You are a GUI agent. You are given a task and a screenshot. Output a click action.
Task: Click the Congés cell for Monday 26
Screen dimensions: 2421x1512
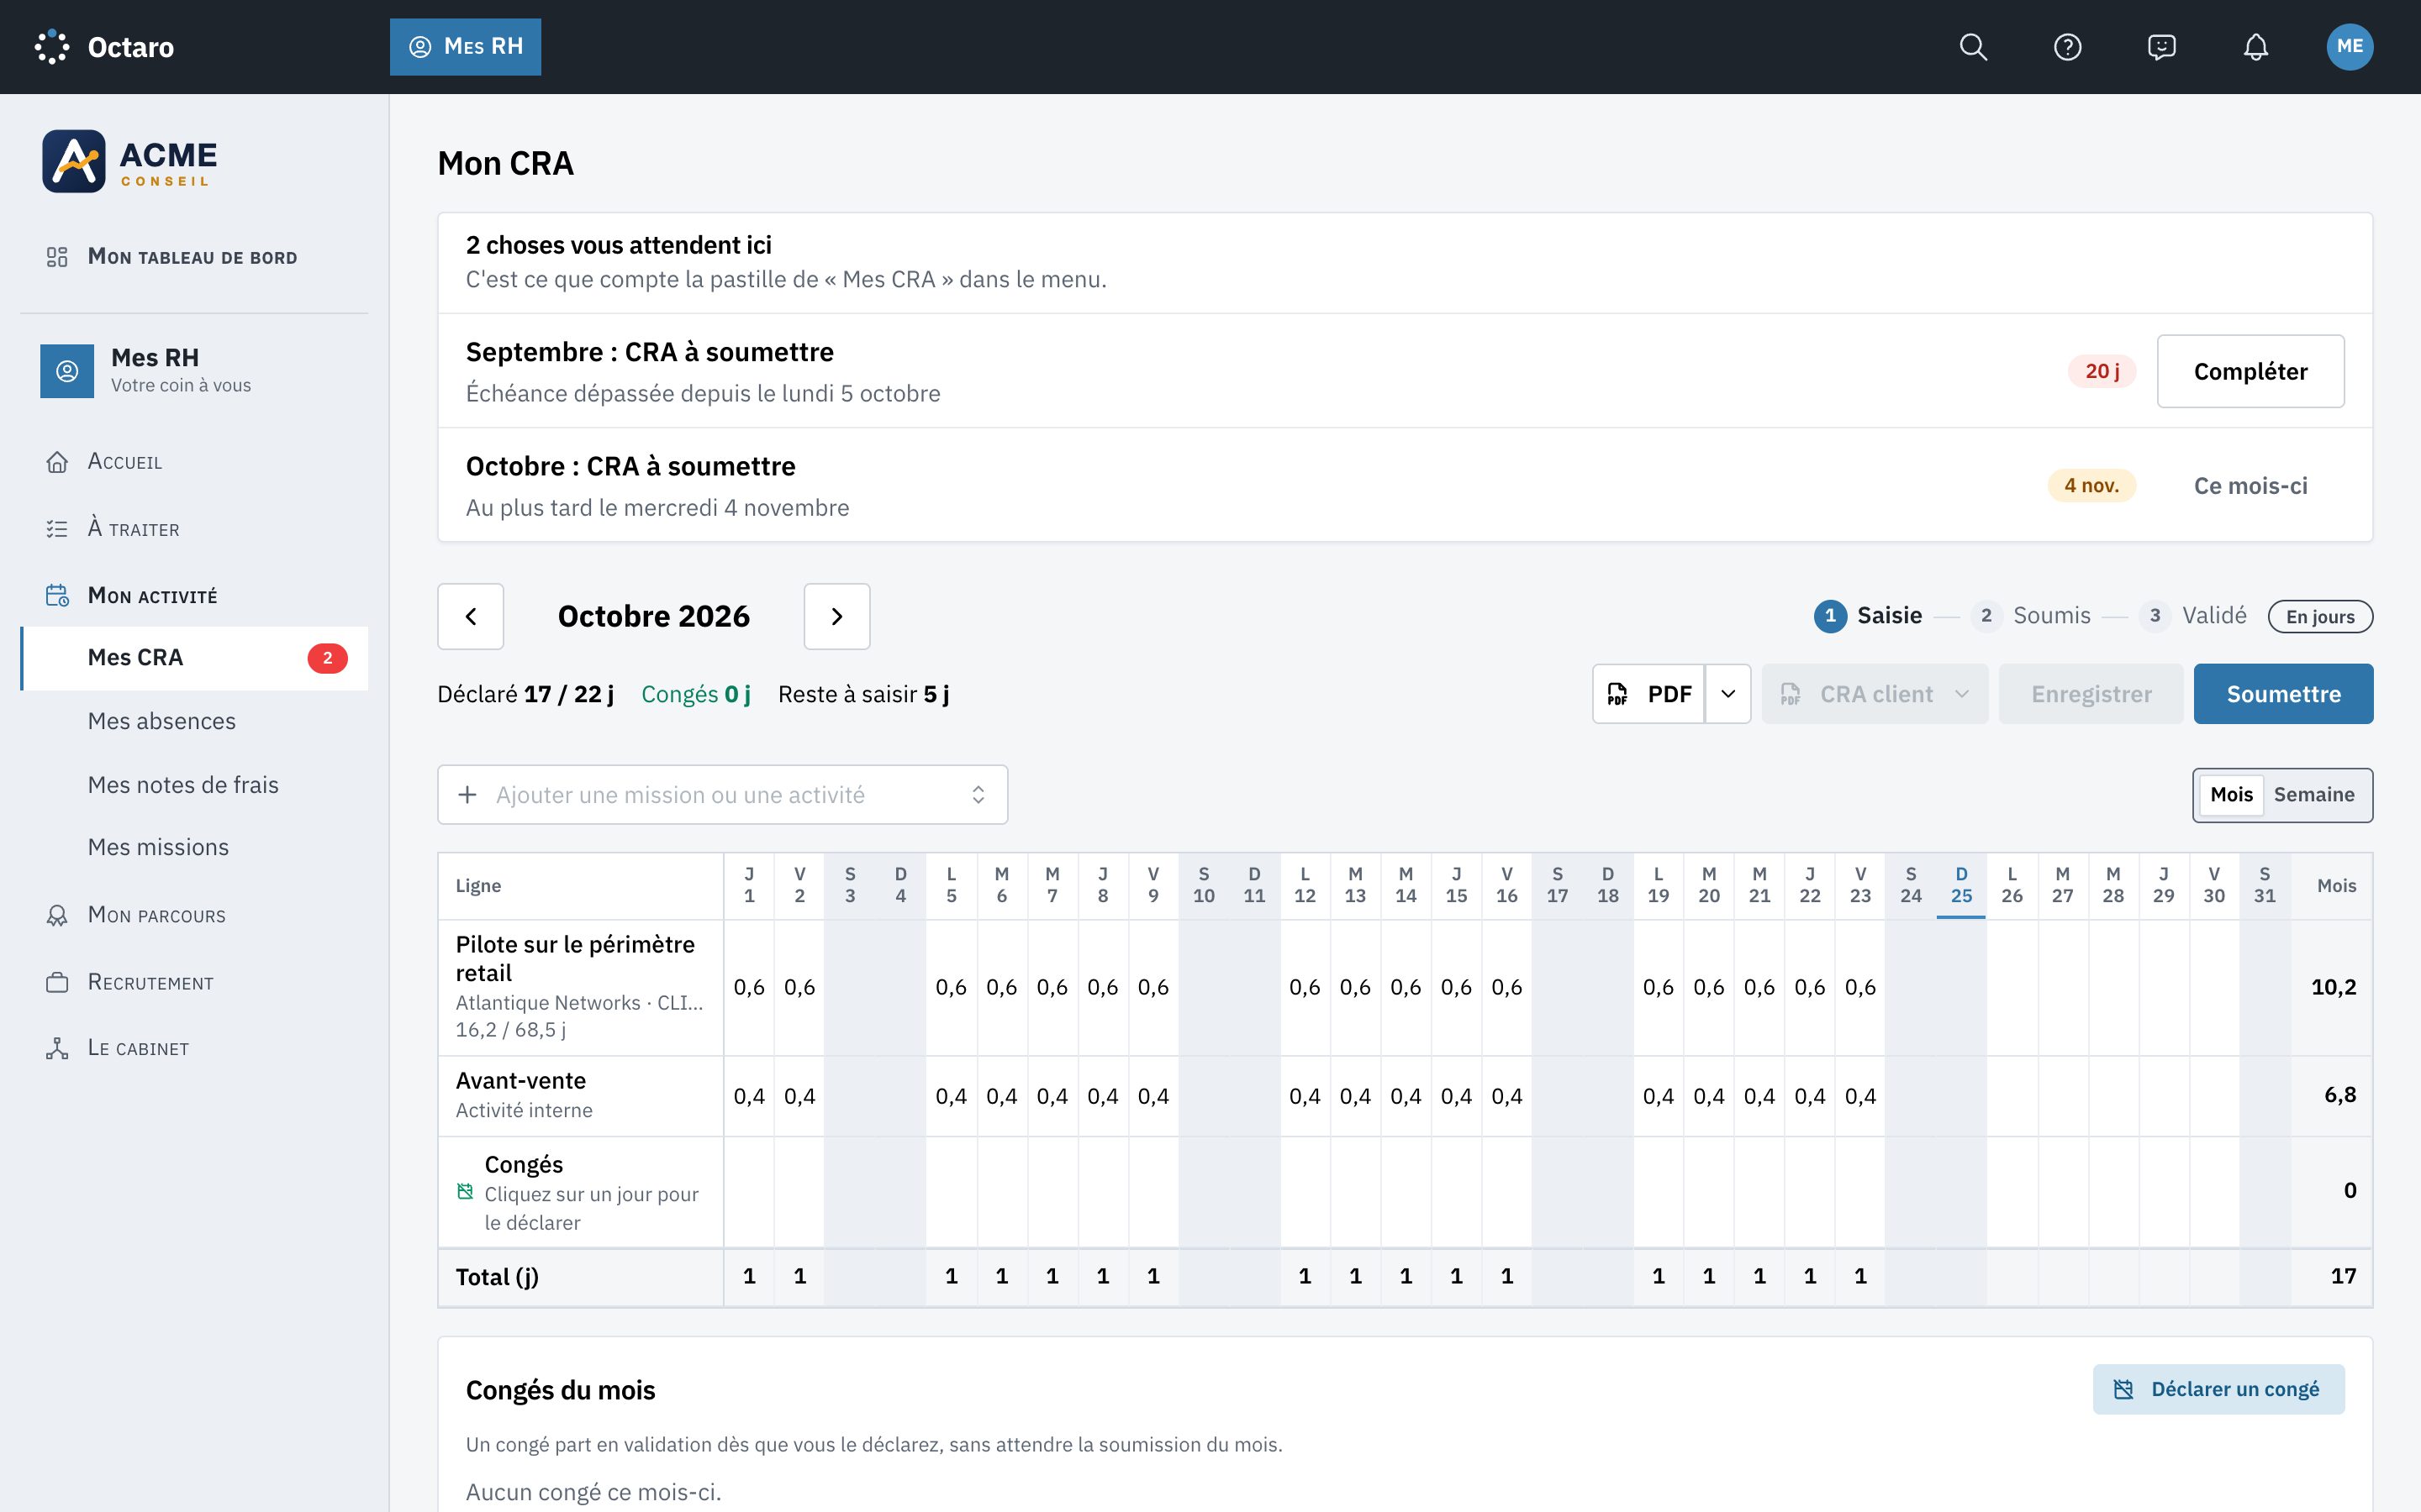(2011, 1192)
